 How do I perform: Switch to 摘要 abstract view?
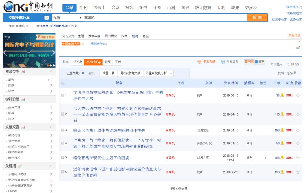pos(260,62)
